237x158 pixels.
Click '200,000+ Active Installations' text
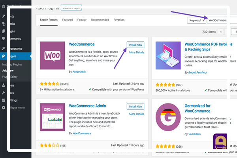click(173, 90)
